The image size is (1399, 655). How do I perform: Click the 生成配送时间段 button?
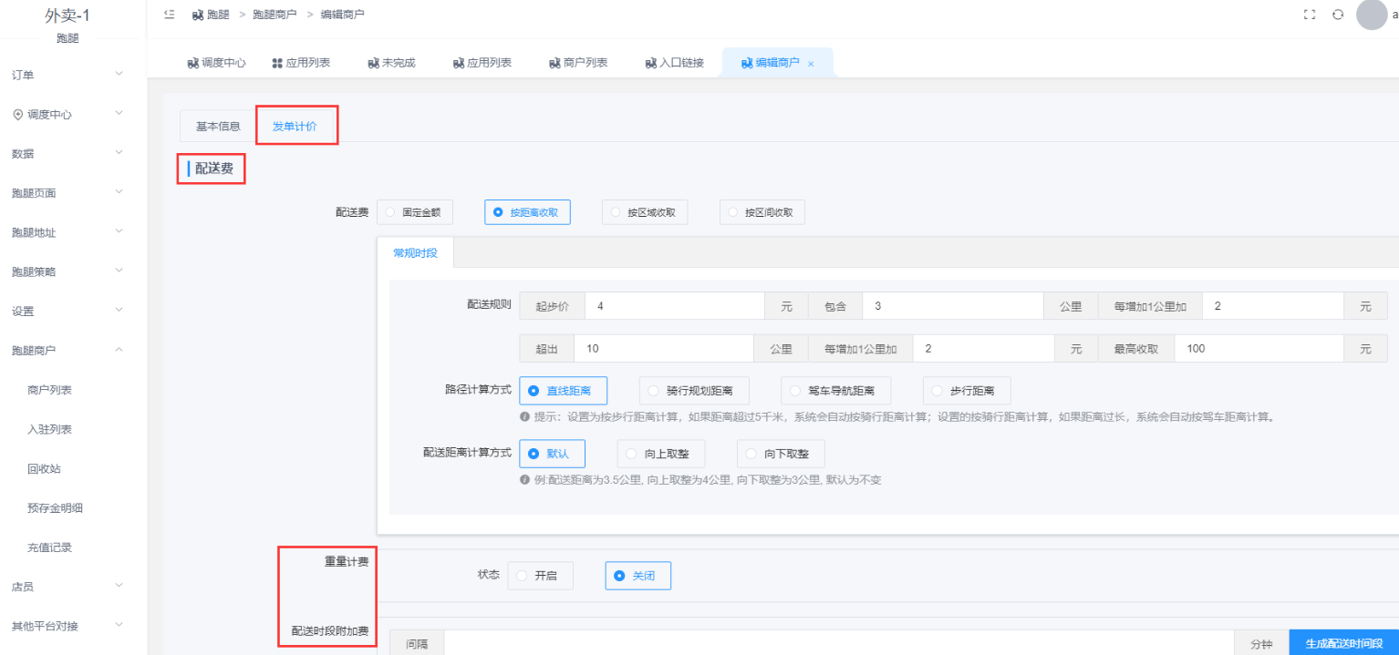coord(1344,643)
